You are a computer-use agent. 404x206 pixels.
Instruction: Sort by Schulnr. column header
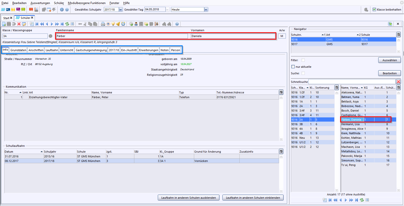tap(308, 35)
